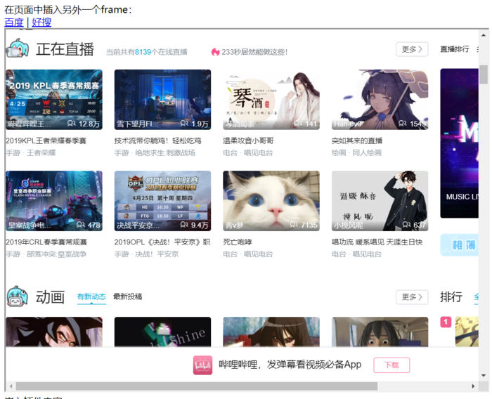Click the bilibili app logo icon
This screenshot has height=399, width=492.
pyautogui.click(x=202, y=365)
